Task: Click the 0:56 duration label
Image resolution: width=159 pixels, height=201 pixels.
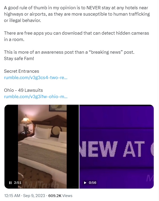Action: [92, 183]
